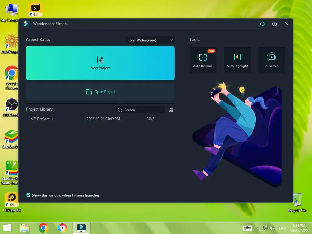Select the My Computer desktop icon
The width and height of the screenshot is (312, 234).
coord(10,13)
